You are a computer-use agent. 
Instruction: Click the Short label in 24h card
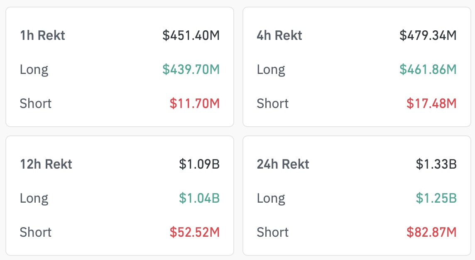(273, 232)
